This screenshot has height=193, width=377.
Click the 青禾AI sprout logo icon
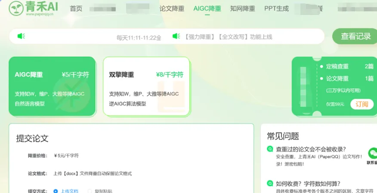pos(16,9)
